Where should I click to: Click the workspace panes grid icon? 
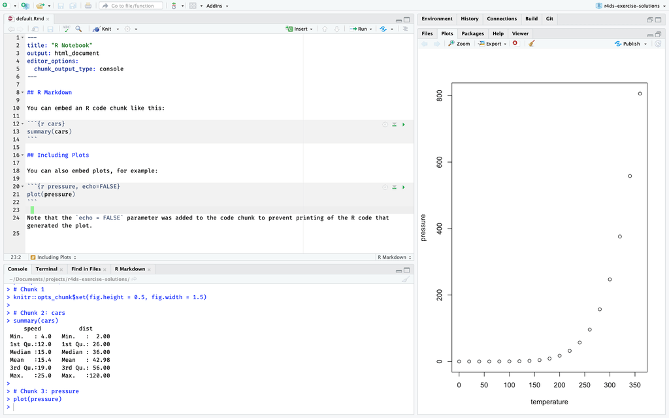pyautogui.click(x=193, y=5)
